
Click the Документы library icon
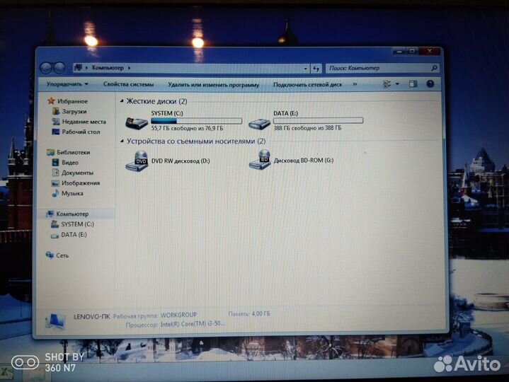point(56,173)
